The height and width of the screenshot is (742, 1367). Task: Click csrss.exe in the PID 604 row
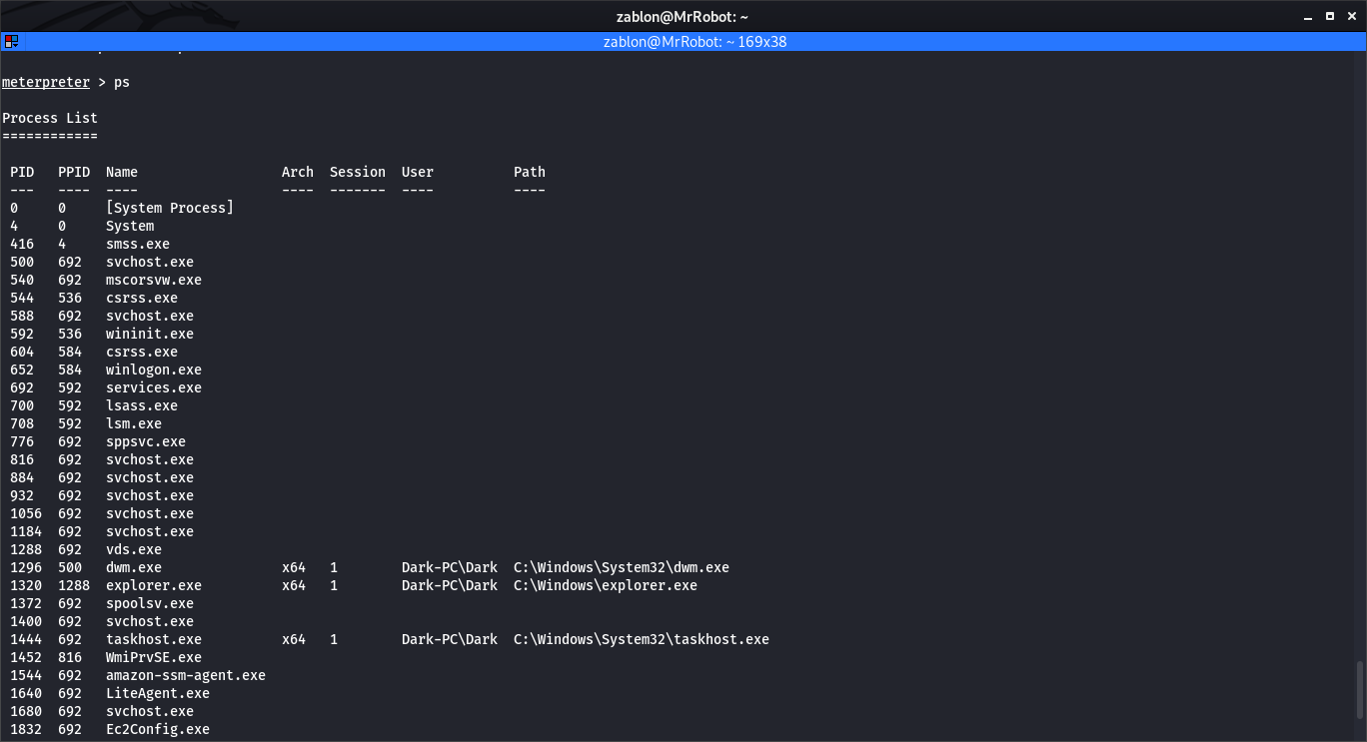pos(142,352)
